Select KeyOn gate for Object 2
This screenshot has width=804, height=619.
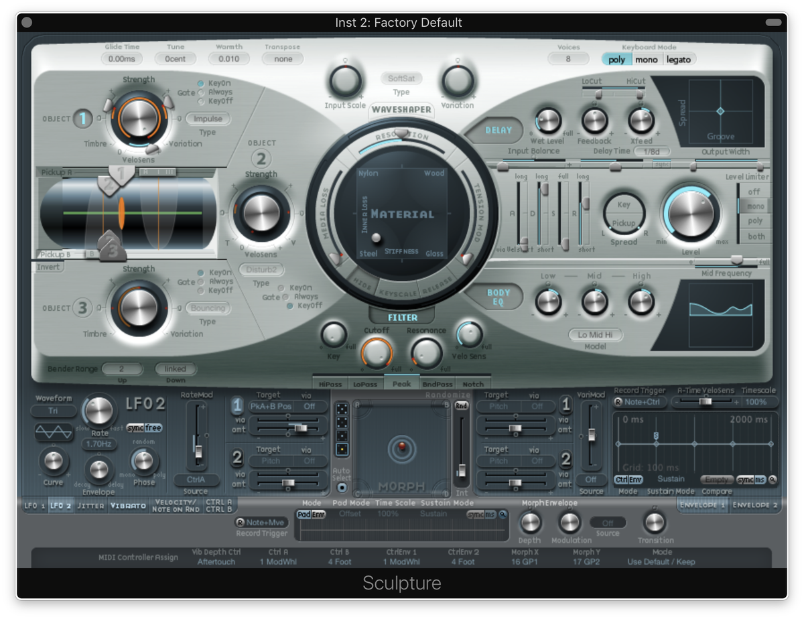[x=283, y=288]
